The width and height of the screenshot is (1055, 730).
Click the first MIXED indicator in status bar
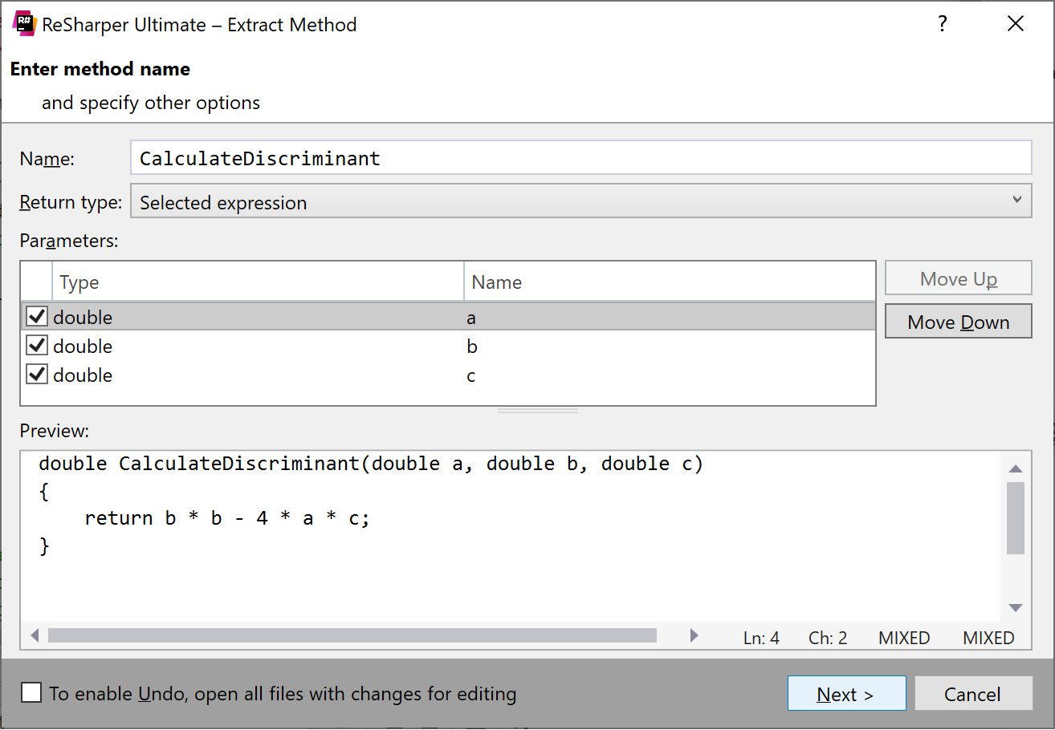click(x=903, y=637)
